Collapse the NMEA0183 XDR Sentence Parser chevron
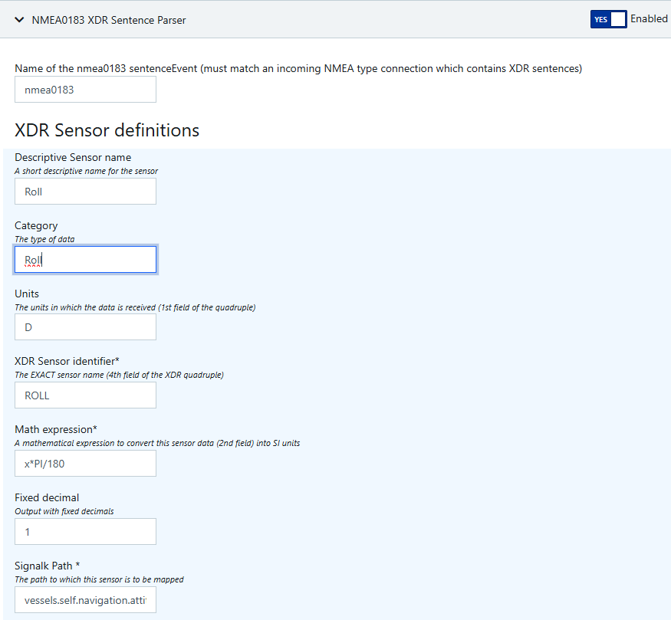 [20, 20]
